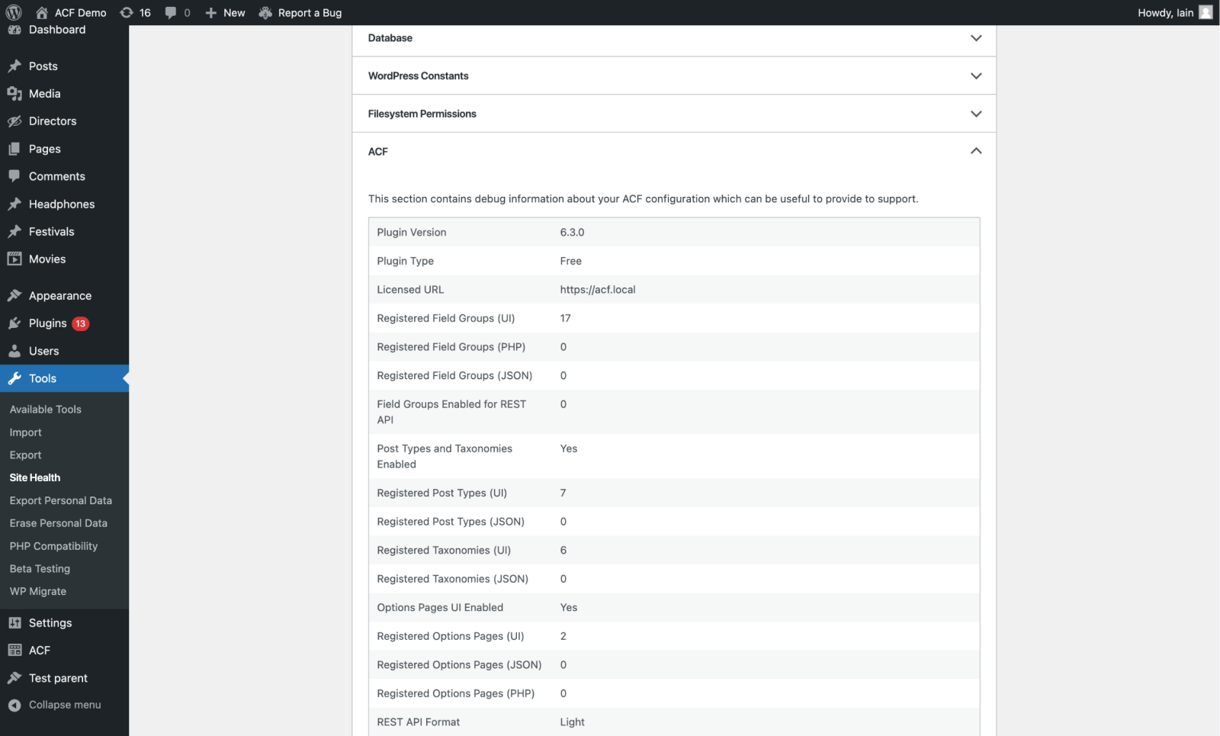Viewport: 1220px width, 736px height.
Task: Click the Headphones sidebar icon
Action: pyautogui.click(x=16, y=204)
